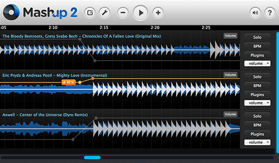
Task: Open Plugins for Axwell track
Action: [x=257, y=134]
